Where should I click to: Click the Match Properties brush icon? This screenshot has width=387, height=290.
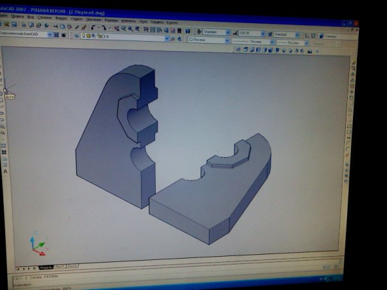coord(84,28)
